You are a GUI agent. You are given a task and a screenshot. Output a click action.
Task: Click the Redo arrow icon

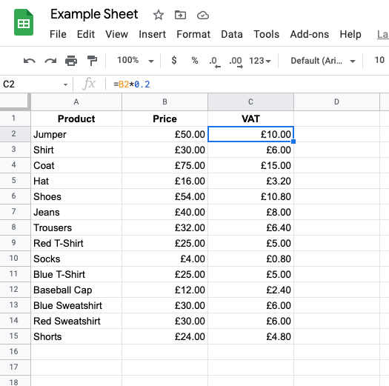coord(50,61)
